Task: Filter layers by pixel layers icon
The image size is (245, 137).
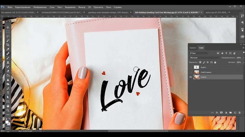Action: click(218, 53)
